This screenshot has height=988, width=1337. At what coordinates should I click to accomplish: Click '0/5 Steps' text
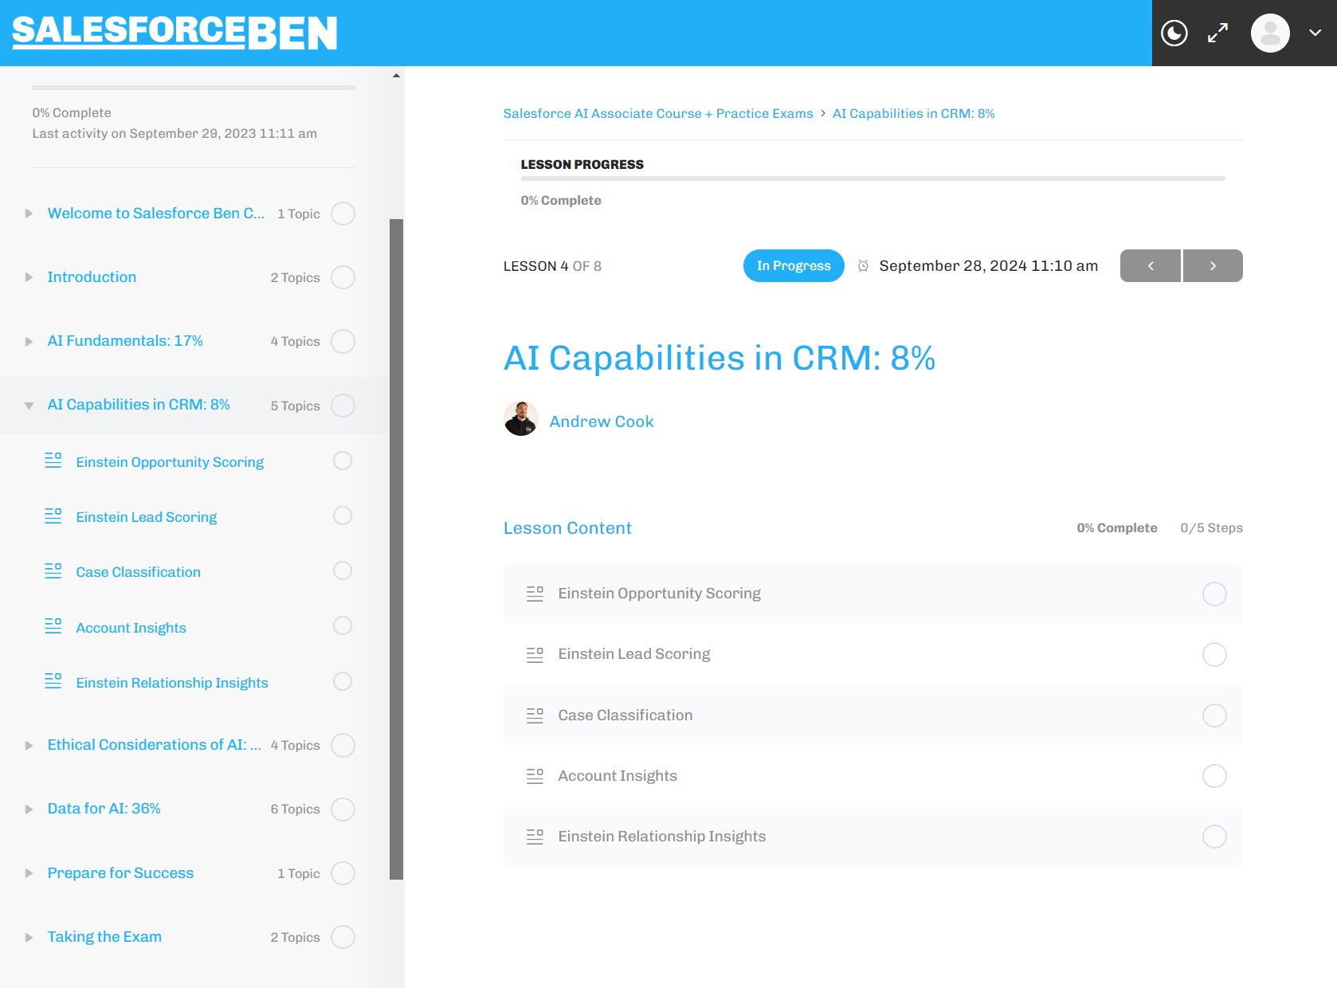1211,528
